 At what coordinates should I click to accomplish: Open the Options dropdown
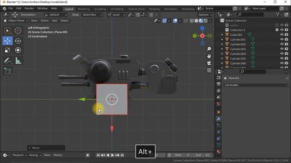pyautogui.click(x=205, y=15)
